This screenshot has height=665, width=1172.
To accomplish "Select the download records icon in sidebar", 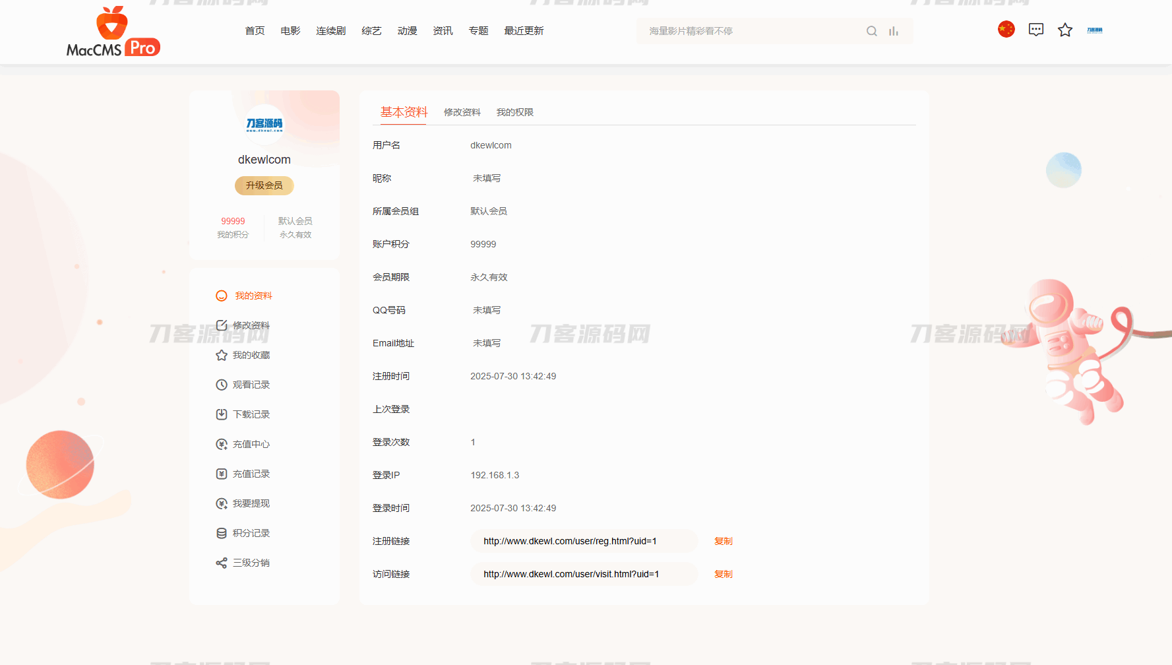I will [x=221, y=414].
